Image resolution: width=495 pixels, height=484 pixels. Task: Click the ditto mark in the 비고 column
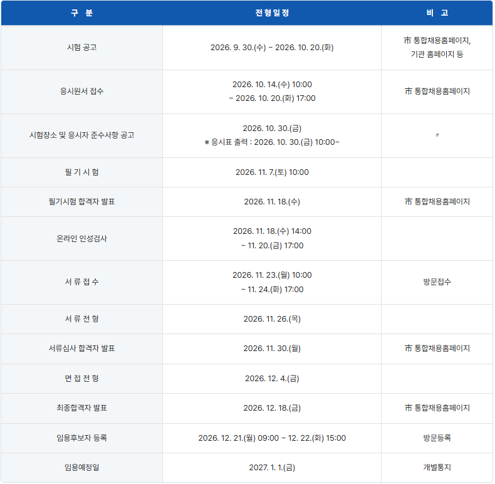click(437, 135)
